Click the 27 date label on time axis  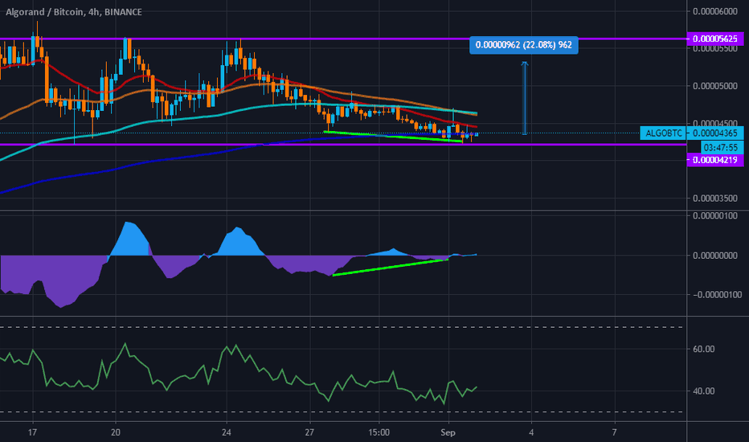point(310,432)
